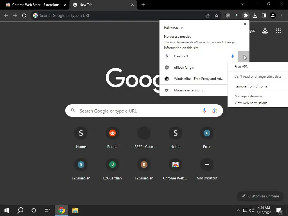The width and height of the screenshot is (288, 216).
Task: Click the Free VPN pinned toolbar icon
Action: [237, 16]
